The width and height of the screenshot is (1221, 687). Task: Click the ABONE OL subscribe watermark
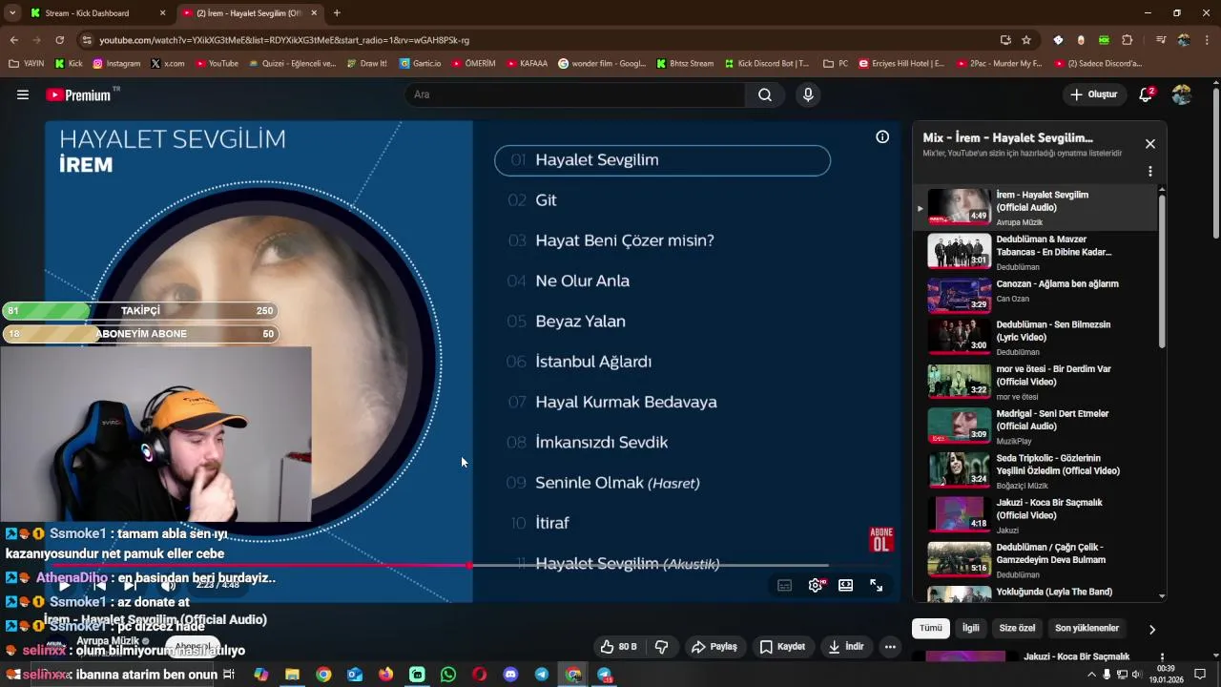pos(881,540)
